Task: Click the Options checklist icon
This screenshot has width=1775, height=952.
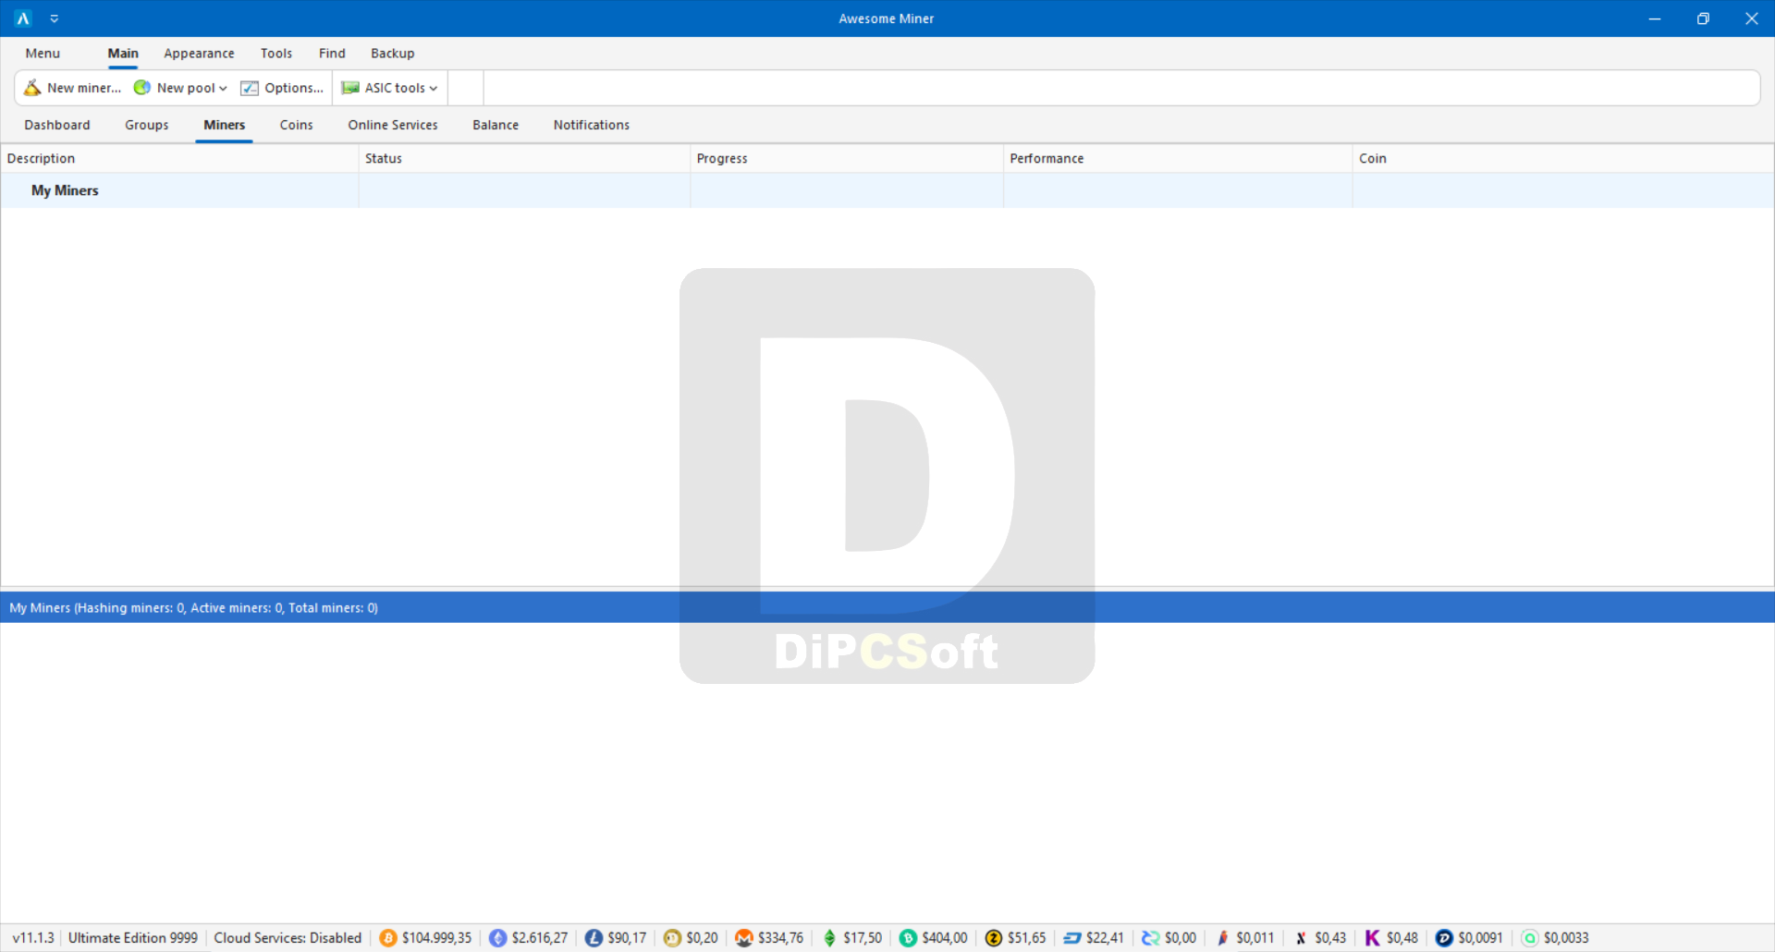Action: click(250, 88)
